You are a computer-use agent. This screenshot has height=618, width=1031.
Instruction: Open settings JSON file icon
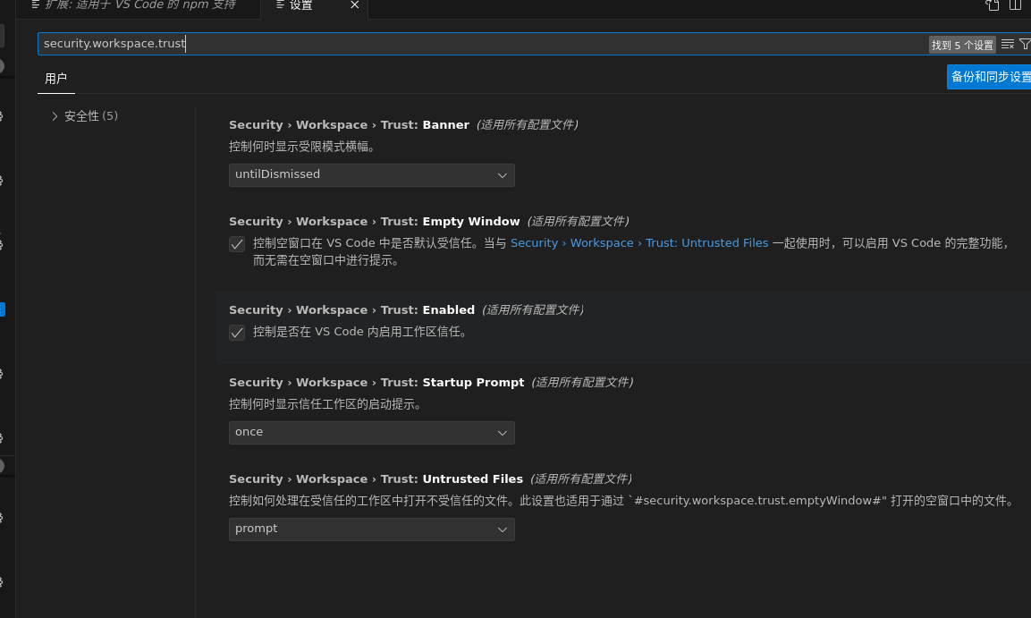(993, 5)
